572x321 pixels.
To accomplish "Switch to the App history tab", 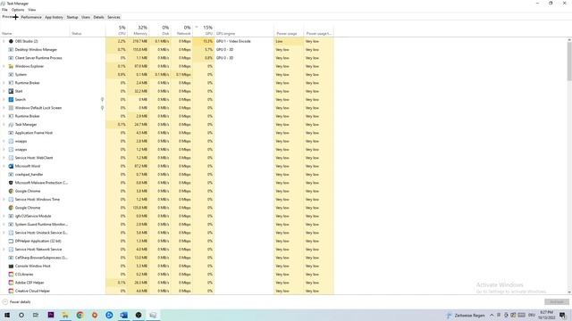I will (54, 17).
